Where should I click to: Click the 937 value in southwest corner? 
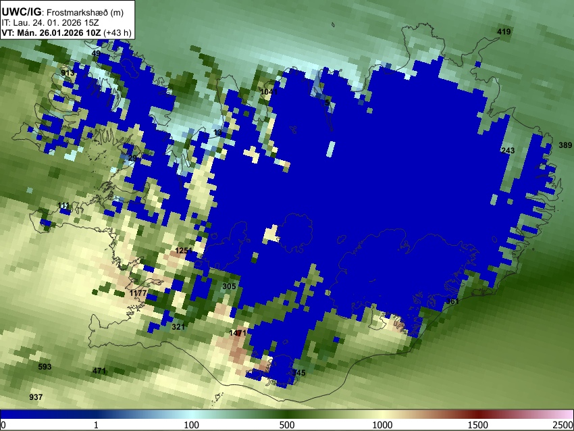[x=36, y=397]
